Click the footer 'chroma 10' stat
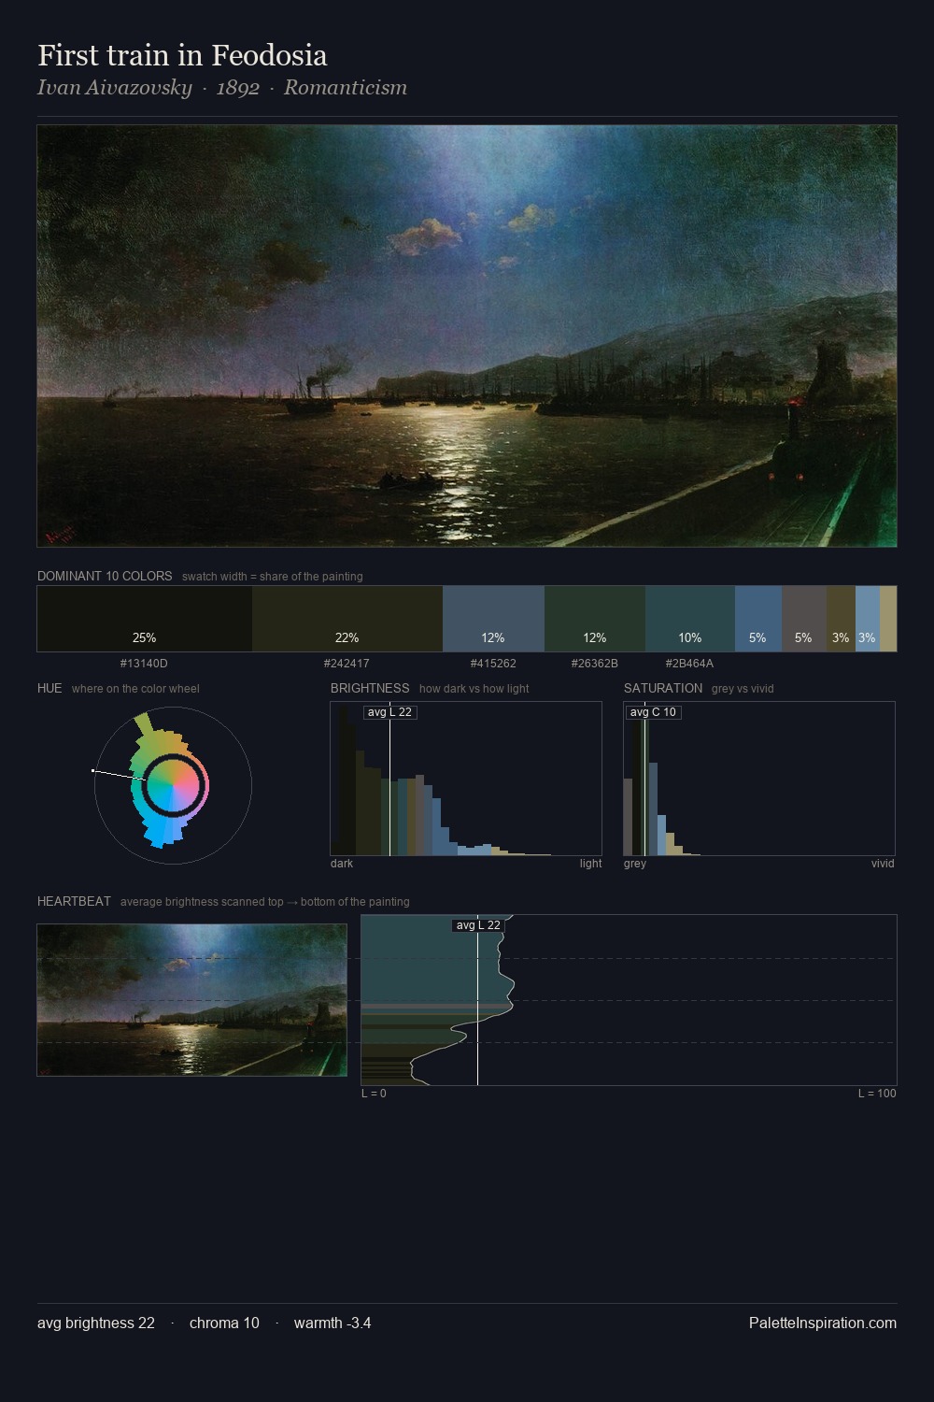Viewport: 934px width, 1402px height. (224, 1323)
